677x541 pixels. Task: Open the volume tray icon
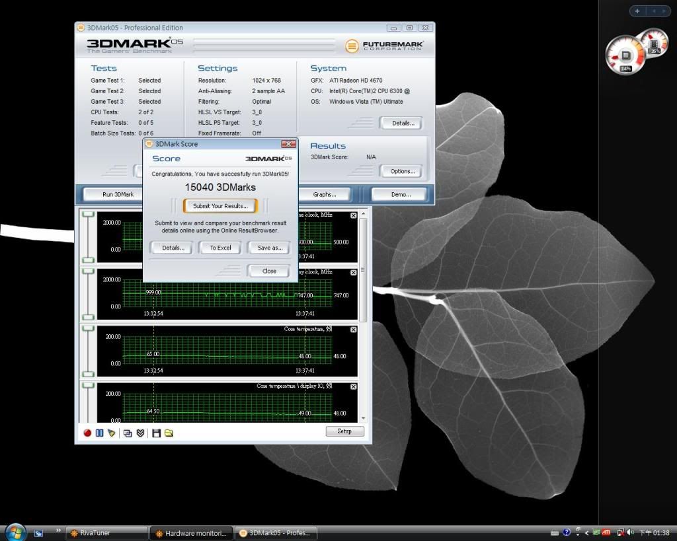coord(630,533)
